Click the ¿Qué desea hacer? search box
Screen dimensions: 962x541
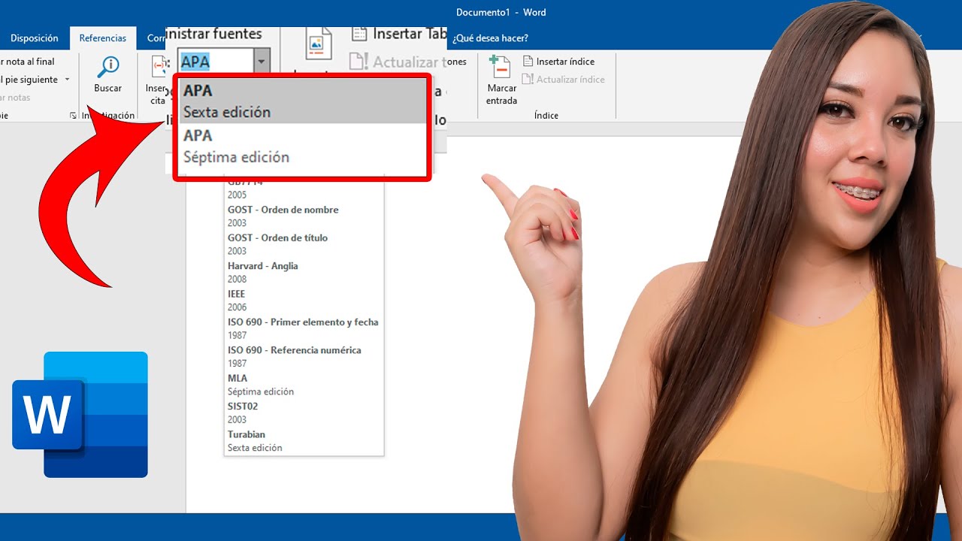click(x=490, y=38)
